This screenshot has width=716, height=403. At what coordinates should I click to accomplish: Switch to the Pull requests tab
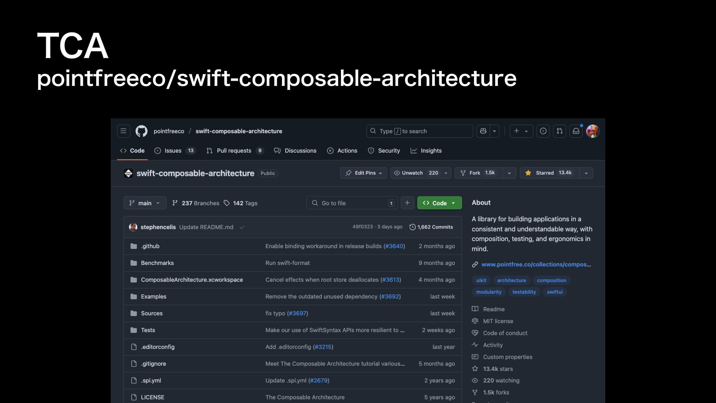(234, 151)
